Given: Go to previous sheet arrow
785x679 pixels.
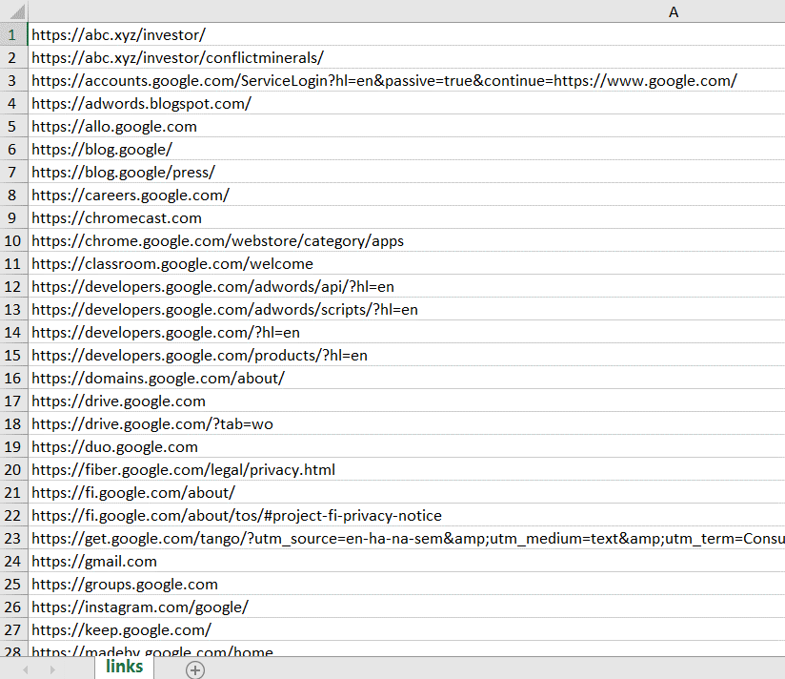Looking at the screenshot, I should click(25, 669).
